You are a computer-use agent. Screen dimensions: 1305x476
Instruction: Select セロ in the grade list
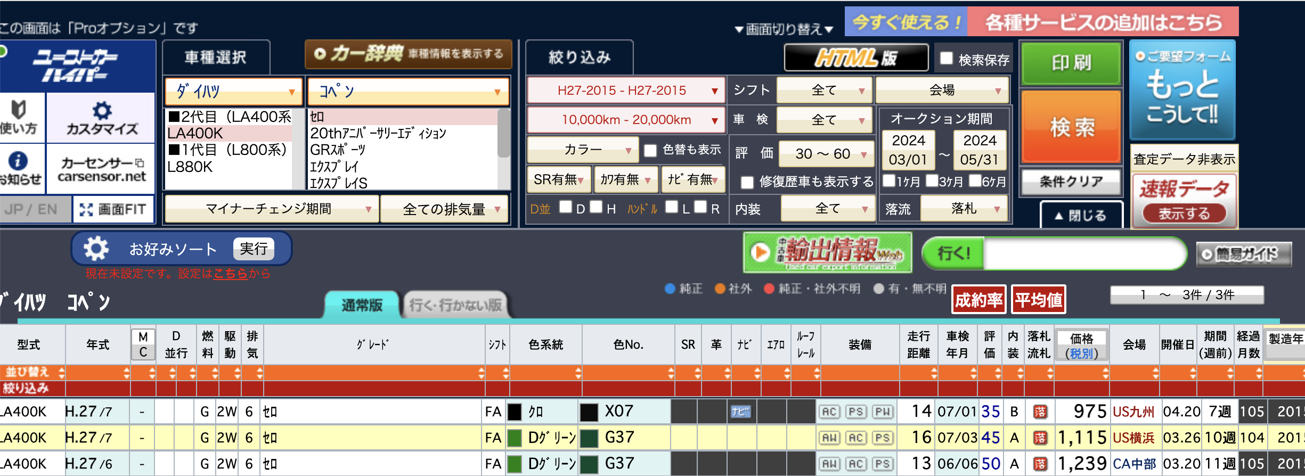(403, 117)
